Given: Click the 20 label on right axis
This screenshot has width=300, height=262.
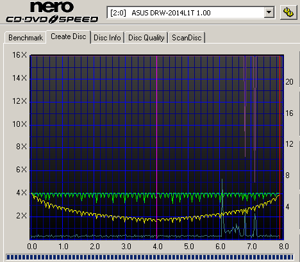Looking at the screenshot, I should [x=289, y=82].
